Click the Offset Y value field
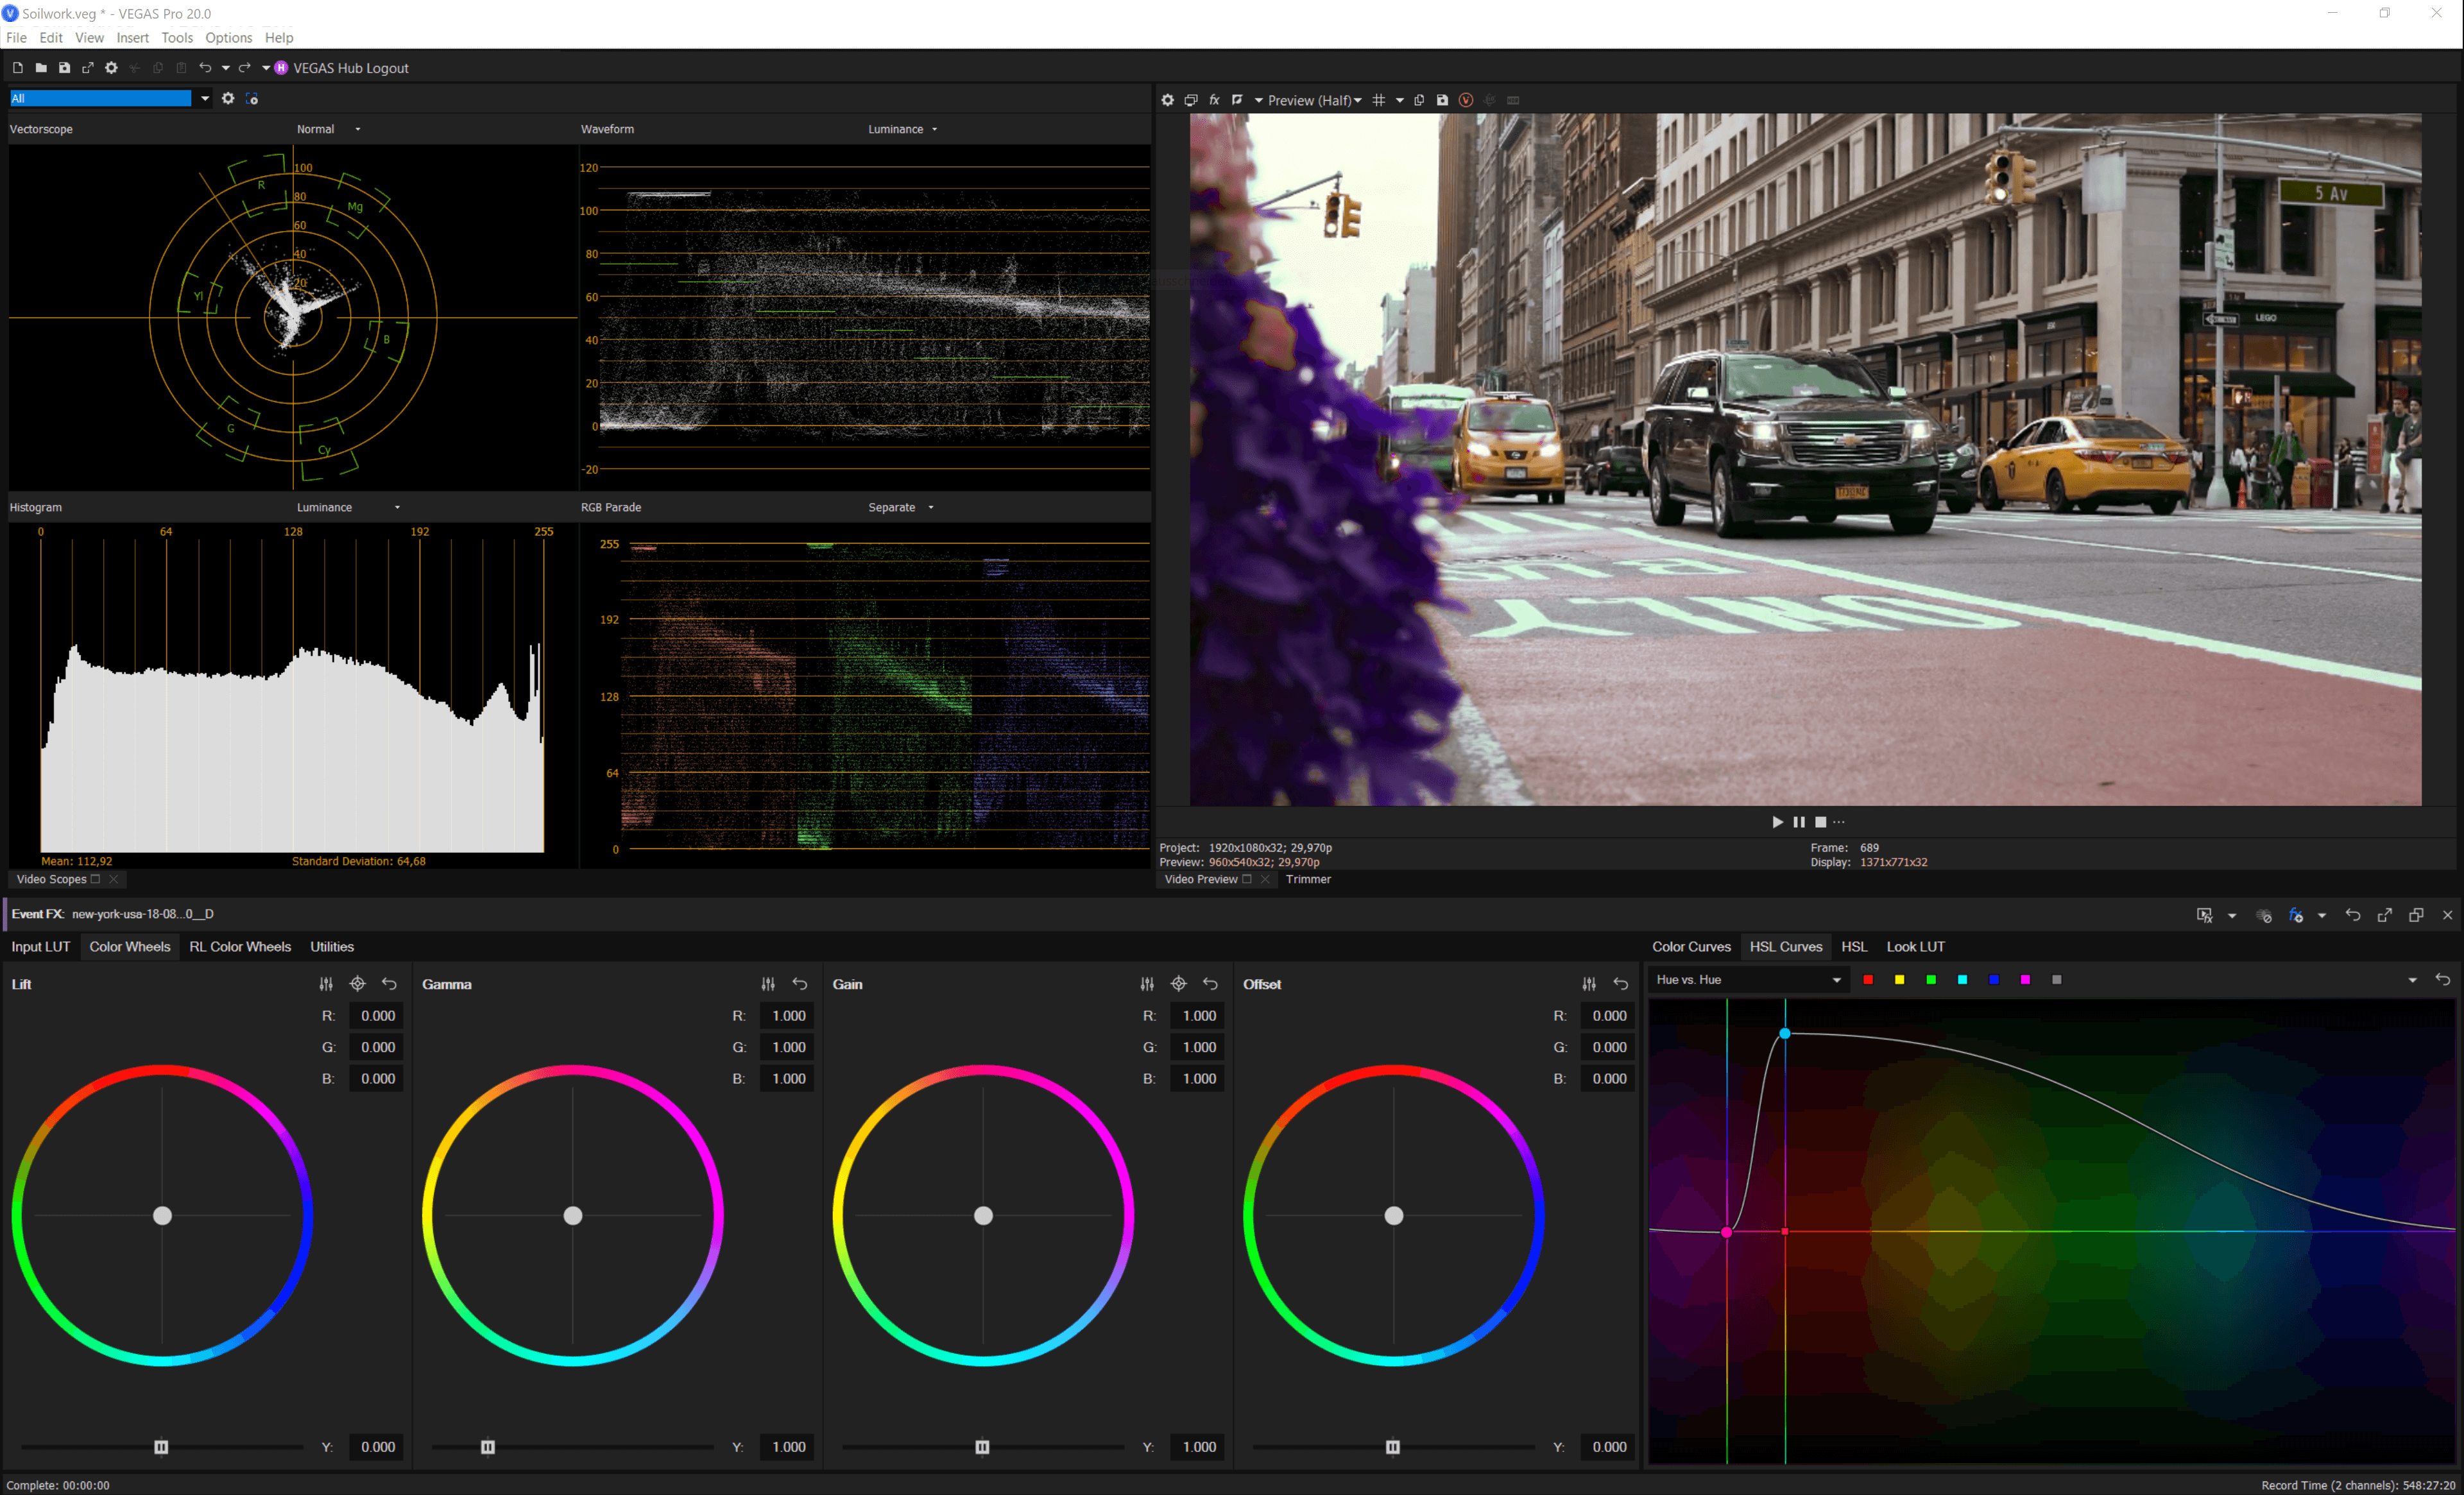2464x1495 pixels. click(x=1609, y=1447)
